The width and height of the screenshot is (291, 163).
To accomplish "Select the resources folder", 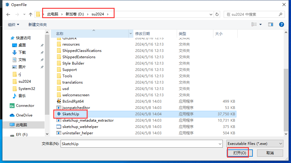I will coord(71,44).
